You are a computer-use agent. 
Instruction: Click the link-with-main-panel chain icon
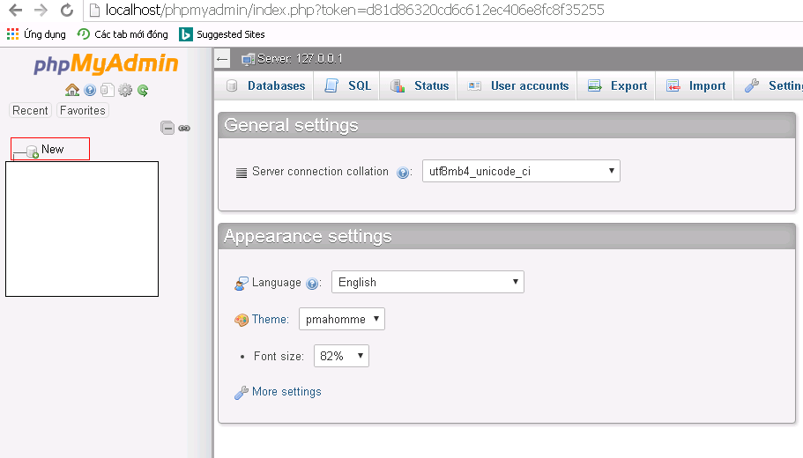click(184, 128)
